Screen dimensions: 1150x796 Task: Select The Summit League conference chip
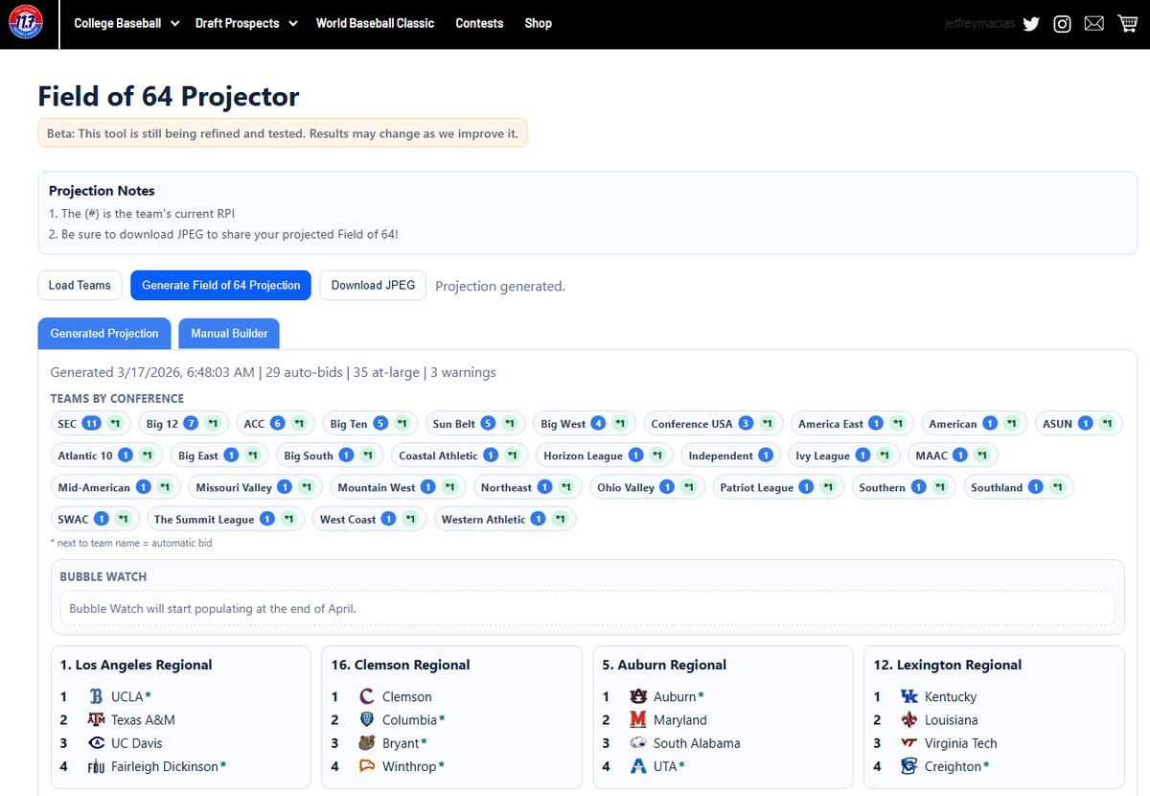pyautogui.click(x=225, y=519)
